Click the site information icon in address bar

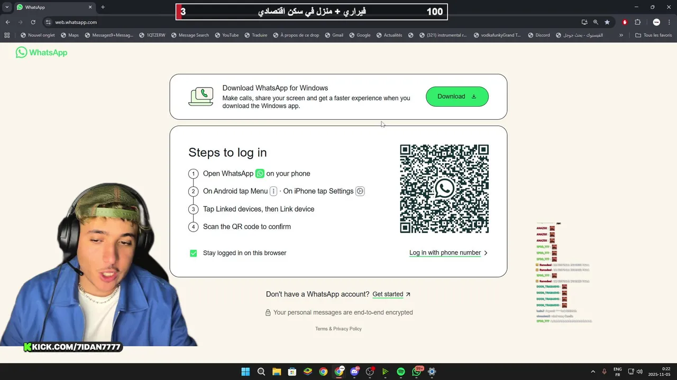[x=48, y=22]
